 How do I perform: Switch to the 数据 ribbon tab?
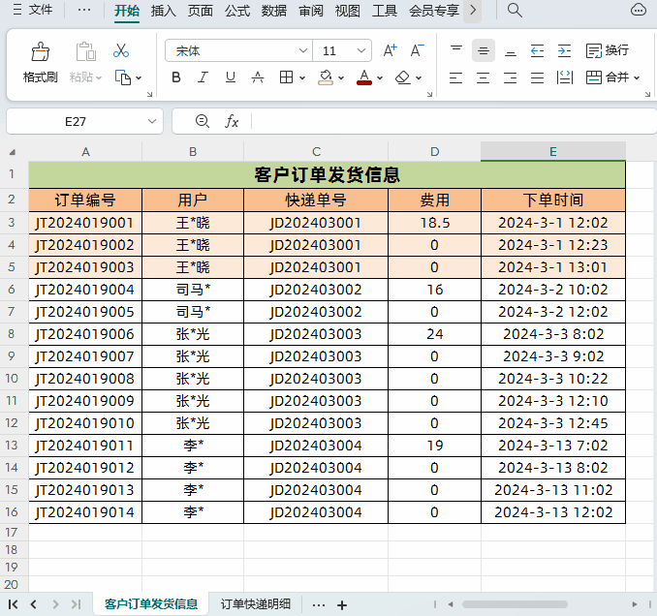tap(274, 10)
